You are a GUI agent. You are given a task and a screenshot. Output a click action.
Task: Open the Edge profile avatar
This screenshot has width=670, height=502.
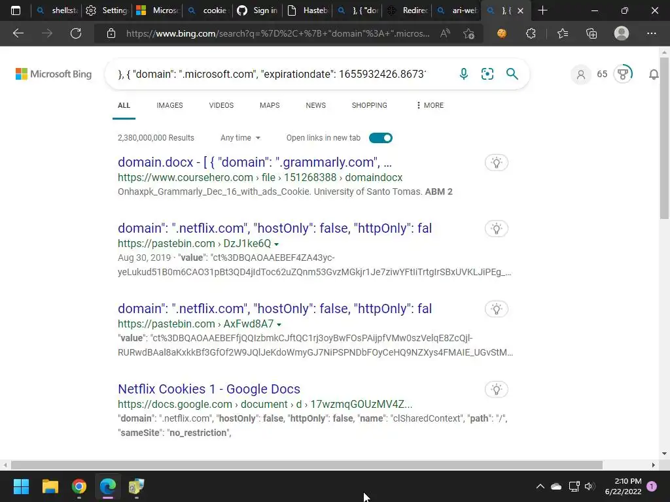point(622,33)
